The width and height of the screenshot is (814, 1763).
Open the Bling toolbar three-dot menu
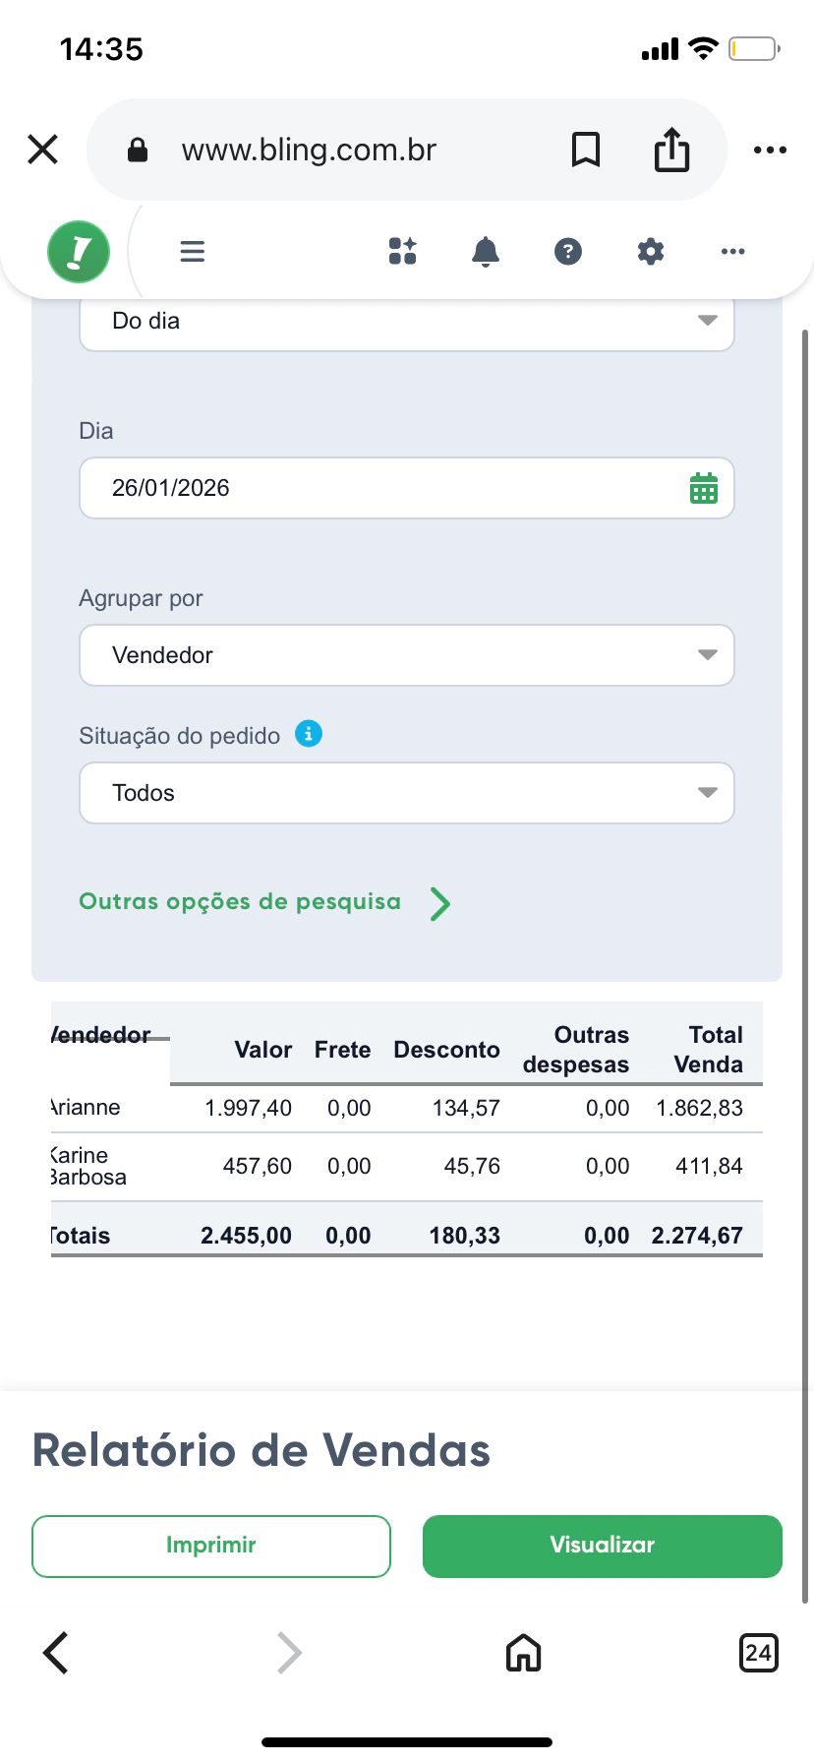[x=733, y=252]
